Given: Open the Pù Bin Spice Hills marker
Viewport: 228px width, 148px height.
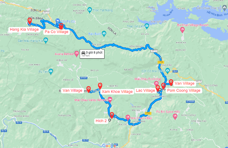Looking at the screenshot, I should (x=175, y=117).
